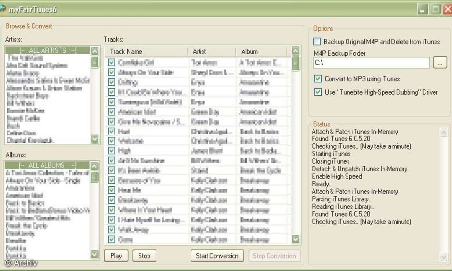
Task: Maximize the myFairTunes6 window
Action: (x=435, y=9)
